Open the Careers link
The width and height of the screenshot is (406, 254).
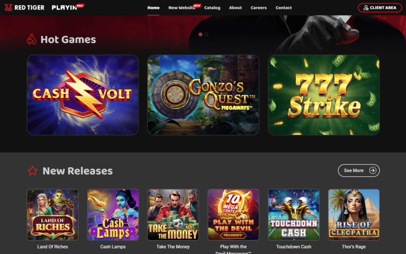259,8
